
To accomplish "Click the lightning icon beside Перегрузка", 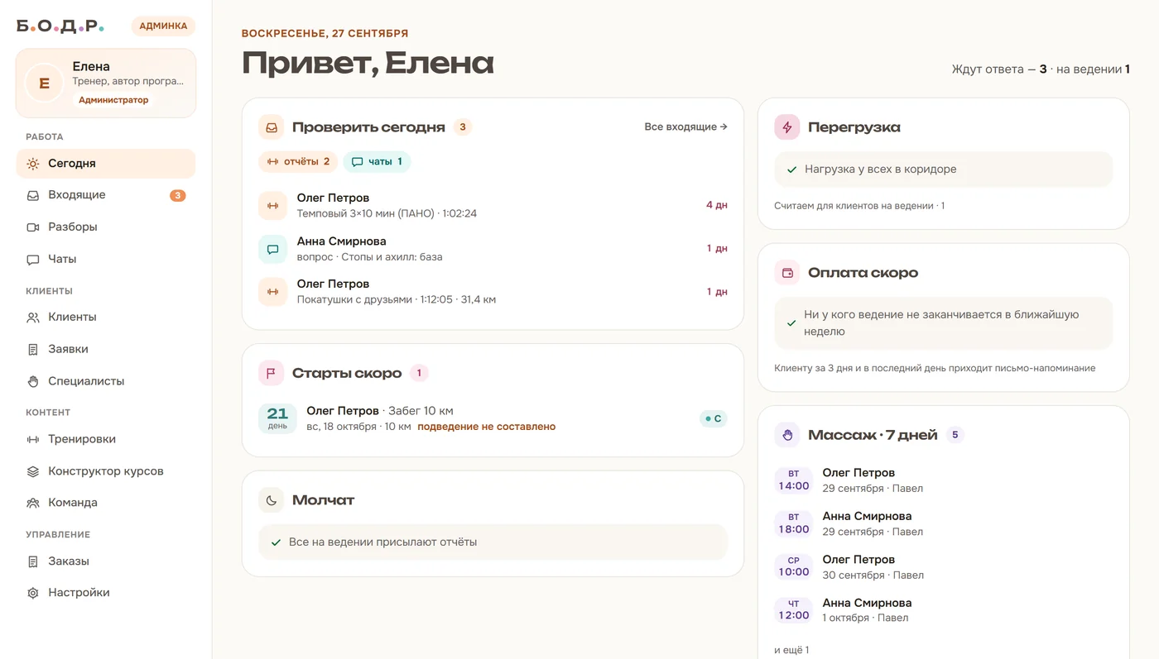I will [x=786, y=127].
